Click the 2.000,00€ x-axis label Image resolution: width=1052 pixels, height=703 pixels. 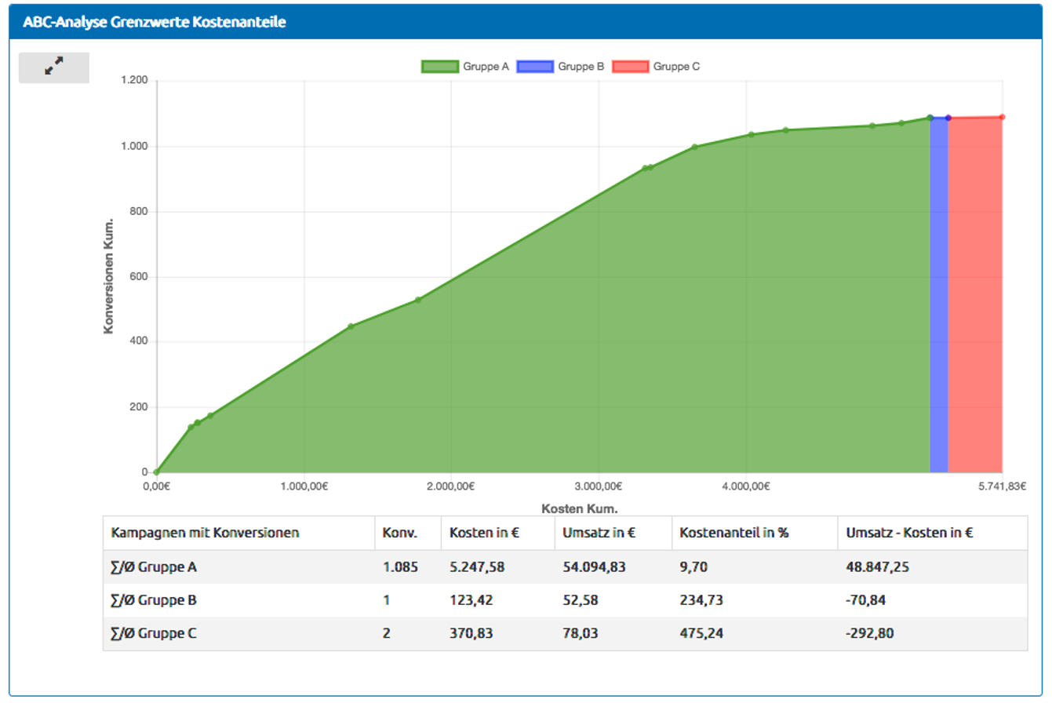pos(451,486)
